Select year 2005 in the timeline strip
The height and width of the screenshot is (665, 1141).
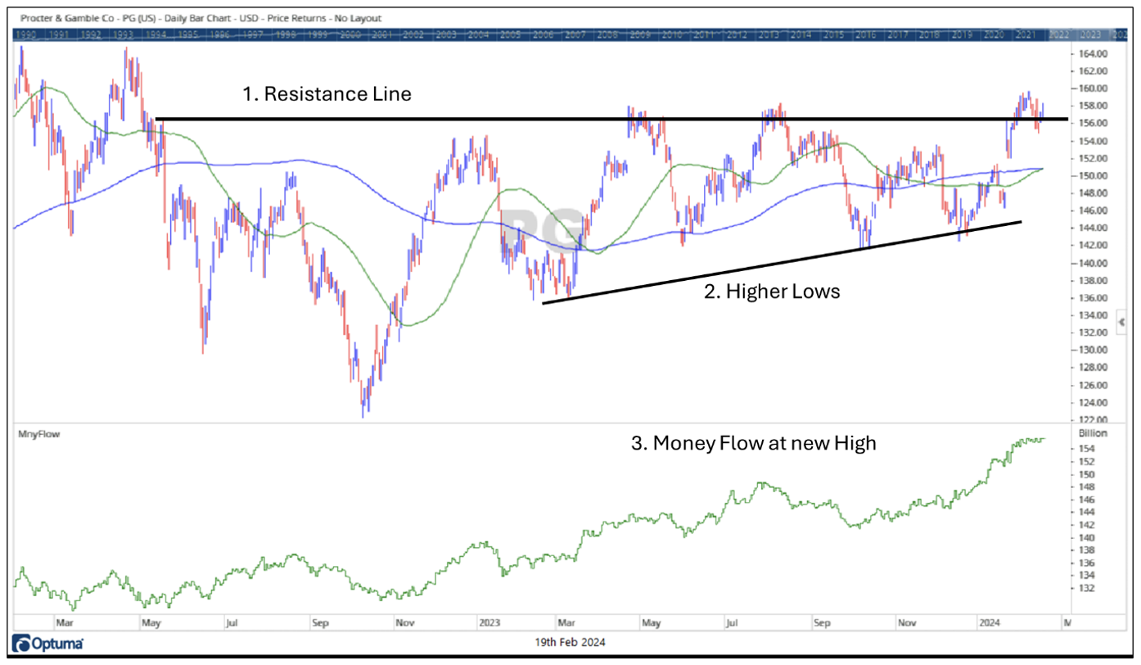tap(510, 35)
